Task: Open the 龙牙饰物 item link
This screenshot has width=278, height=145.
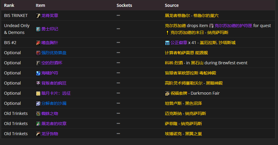Action: 49,134
